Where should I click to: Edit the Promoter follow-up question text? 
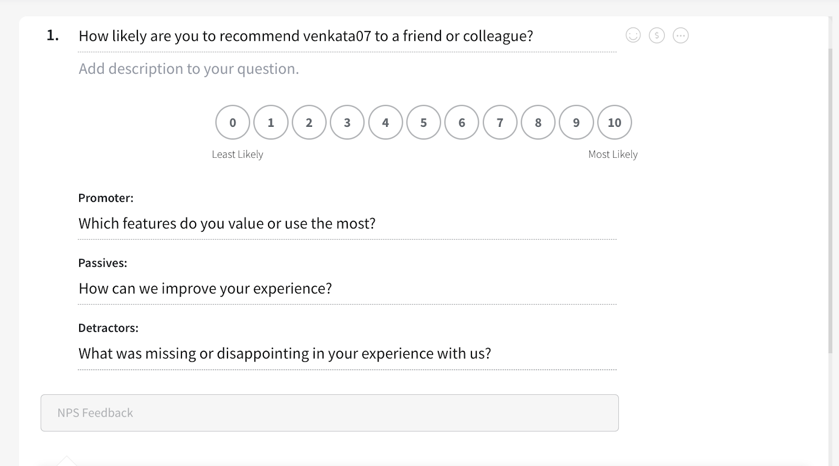click(227, 224)
